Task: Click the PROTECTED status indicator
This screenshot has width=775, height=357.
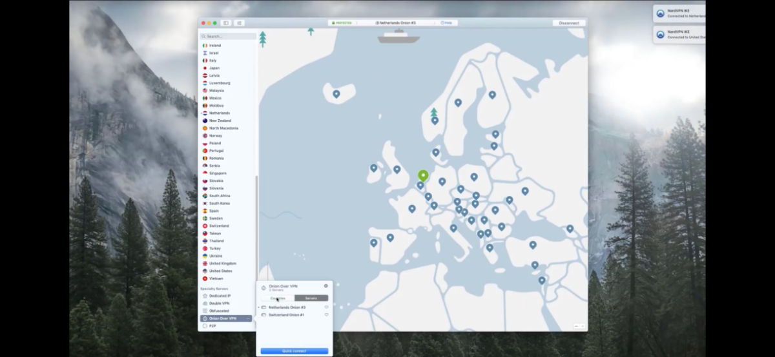Action: tap(342, 23)
